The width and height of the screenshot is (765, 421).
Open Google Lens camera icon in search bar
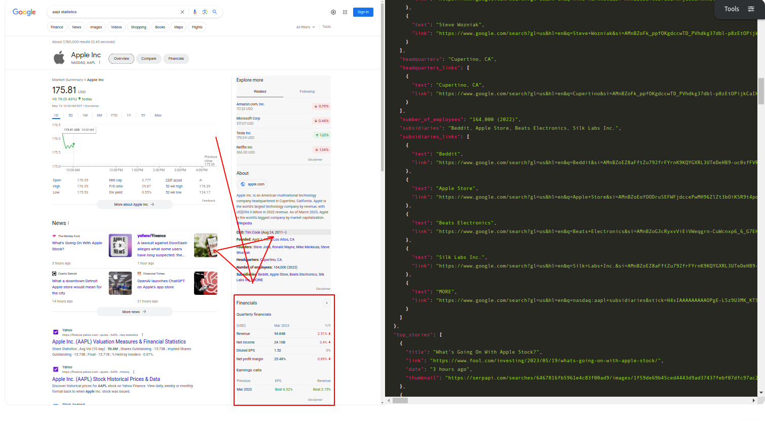tap(205, 12)
